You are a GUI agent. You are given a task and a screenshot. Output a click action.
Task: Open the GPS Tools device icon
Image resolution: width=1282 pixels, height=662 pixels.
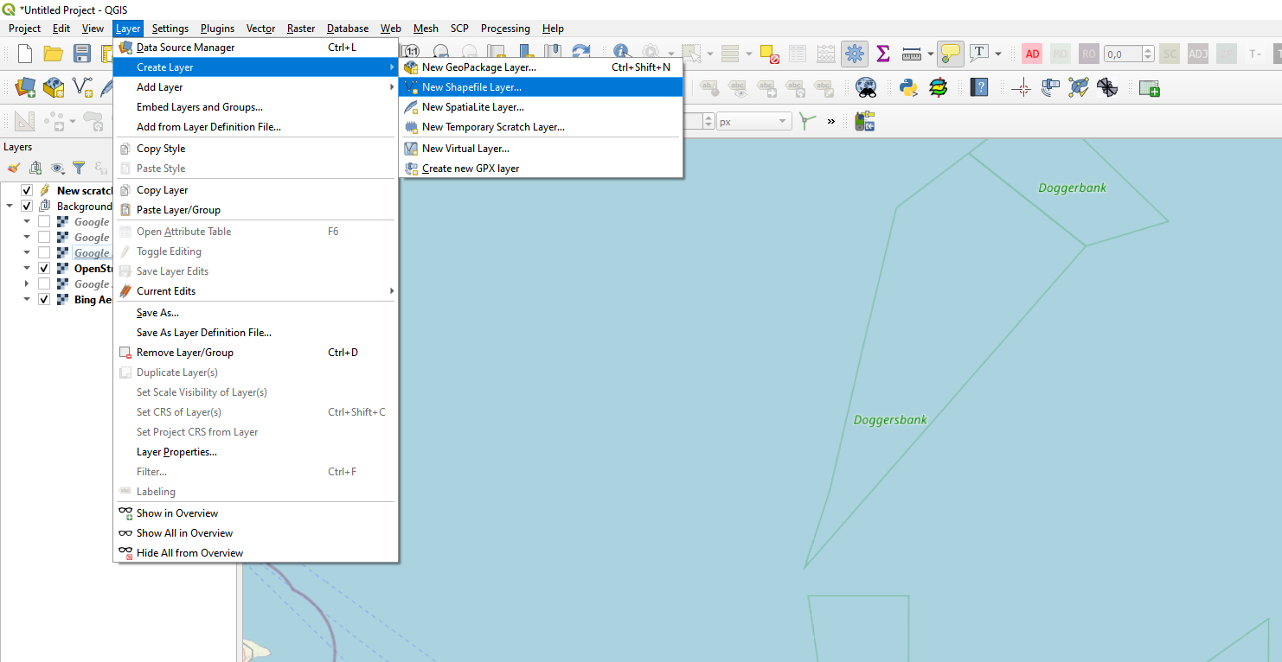(x=864, y=122)
